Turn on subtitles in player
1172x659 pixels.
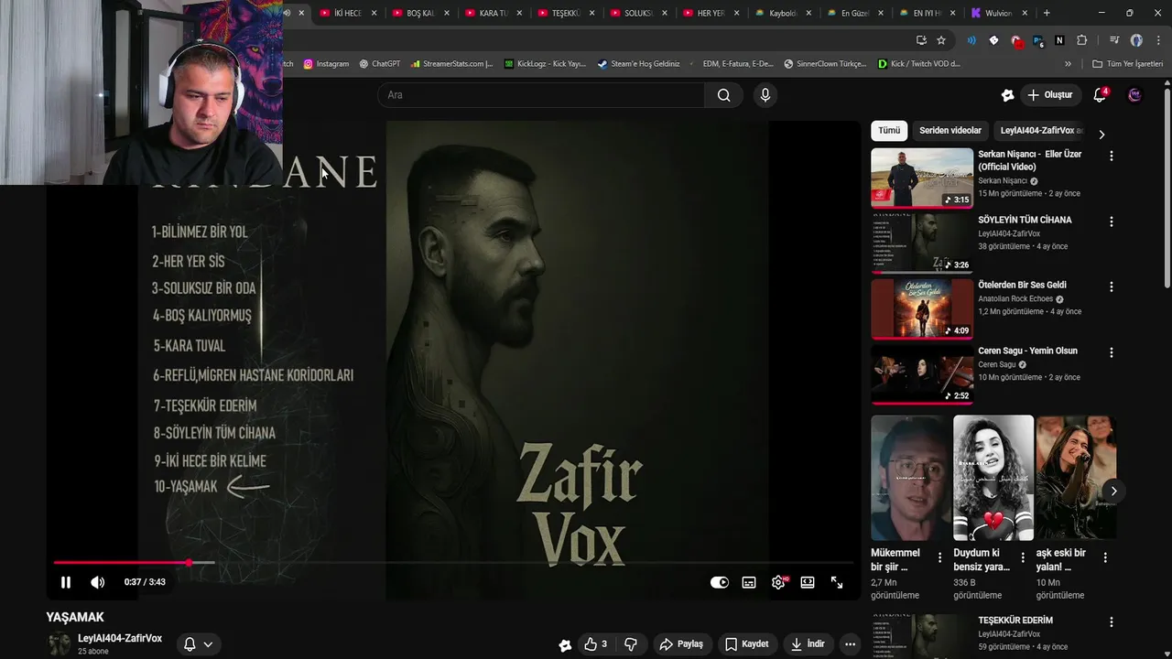click(x=749, y=582)
